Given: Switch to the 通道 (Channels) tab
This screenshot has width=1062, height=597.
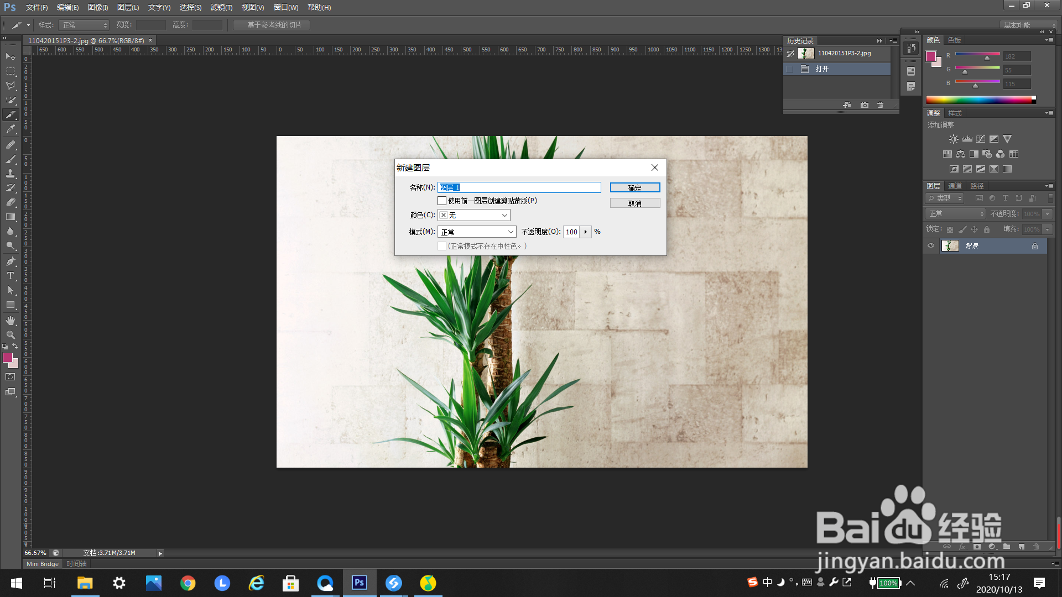Looking at the screenshot, I should pos(955,186).
